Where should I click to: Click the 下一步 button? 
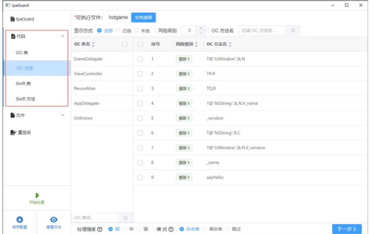347,229
